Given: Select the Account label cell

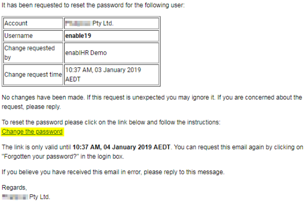Looking at the screenshot, I should click(33, 23).
